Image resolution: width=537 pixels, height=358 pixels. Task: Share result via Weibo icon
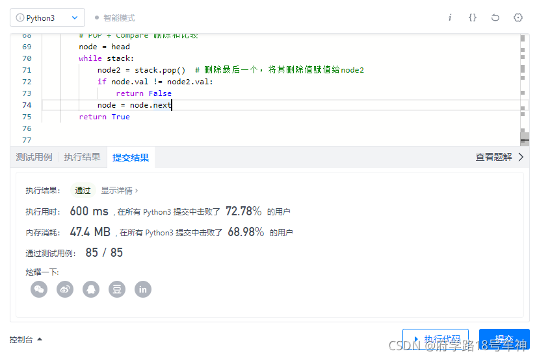[x=65, y=289]
